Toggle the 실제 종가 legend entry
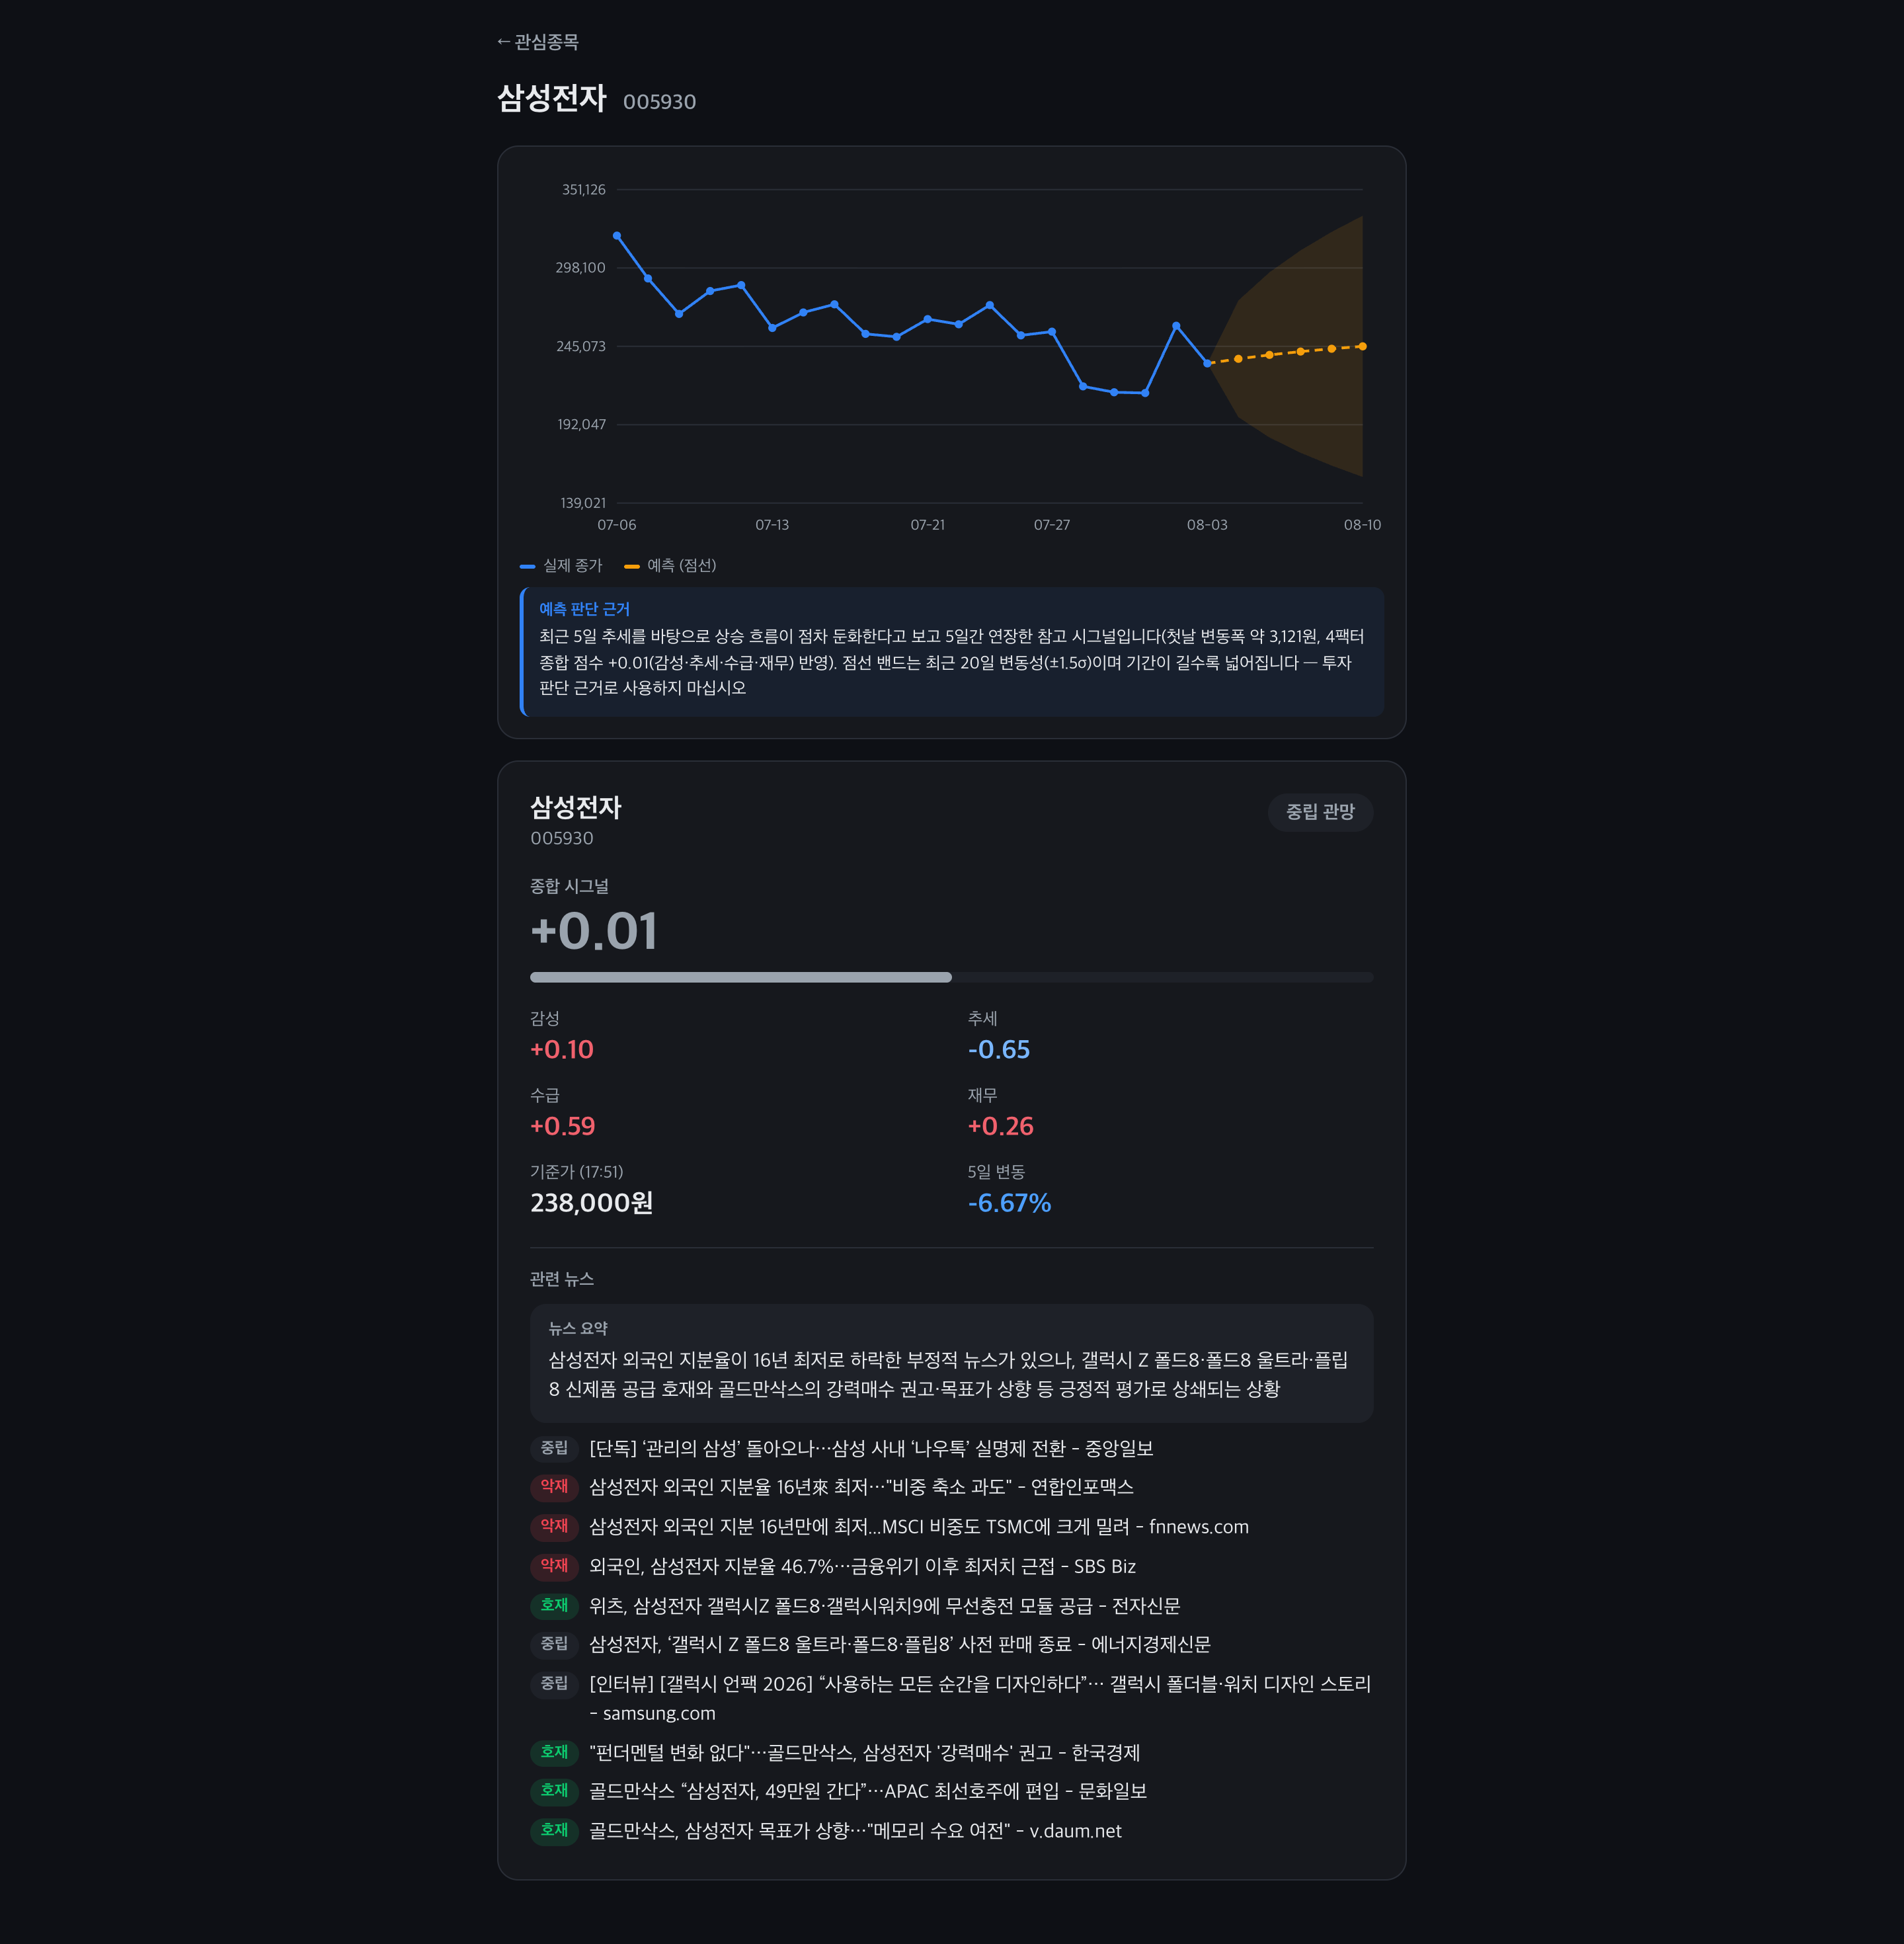Viewport: 1904px width, 1944px height. [x=561, y=566]
